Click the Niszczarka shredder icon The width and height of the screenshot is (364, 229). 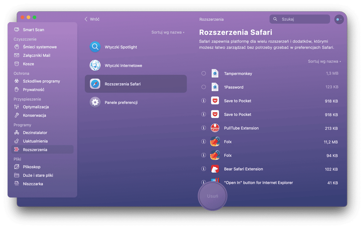click(17, 184)
